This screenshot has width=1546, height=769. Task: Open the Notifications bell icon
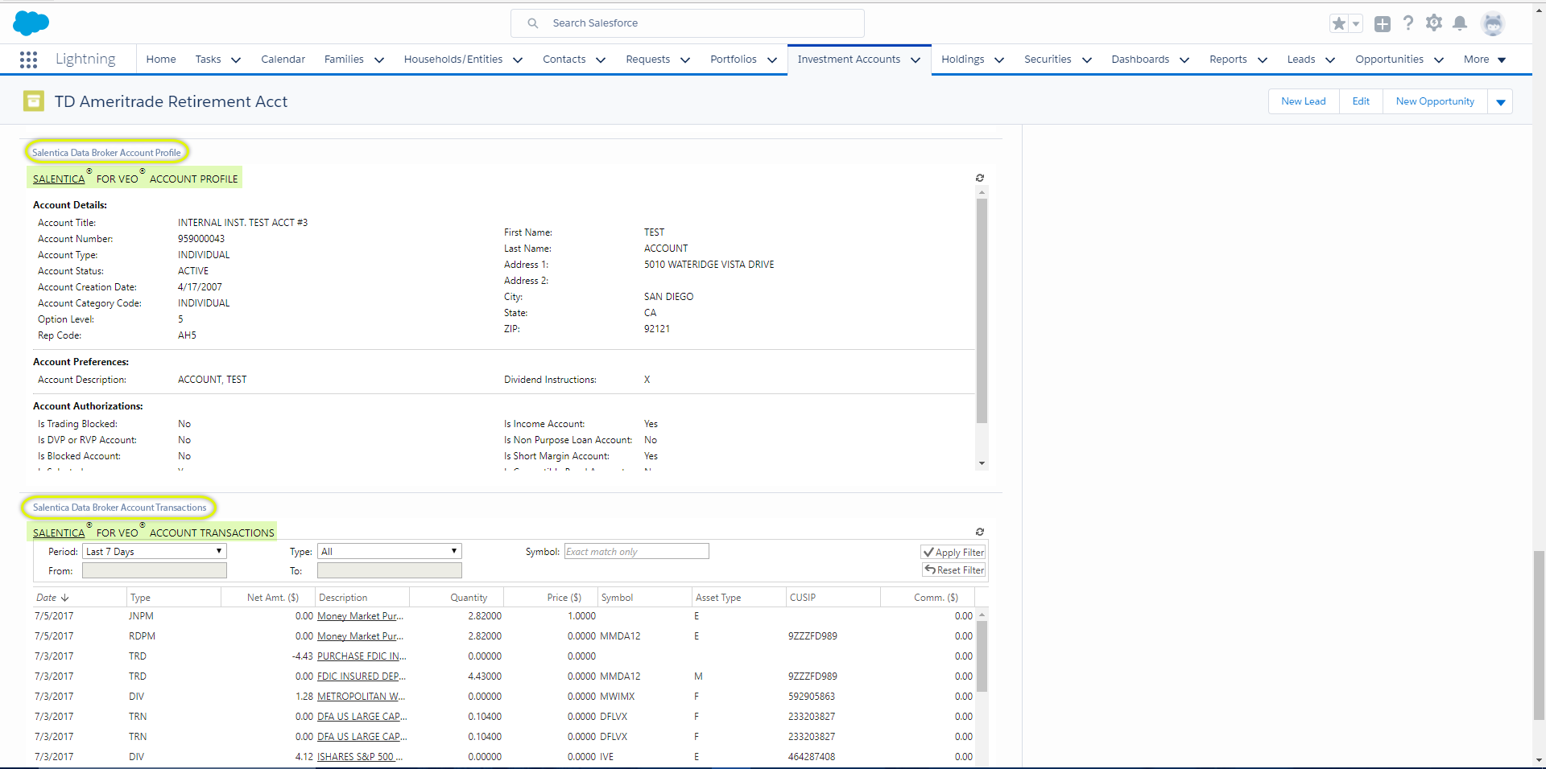[x=1460, y=23]
